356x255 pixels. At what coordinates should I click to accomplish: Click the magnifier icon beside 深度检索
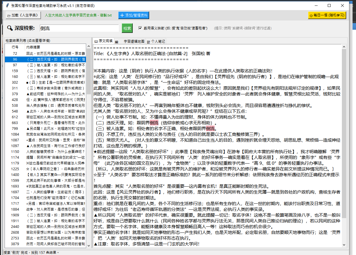click(10, 28)
